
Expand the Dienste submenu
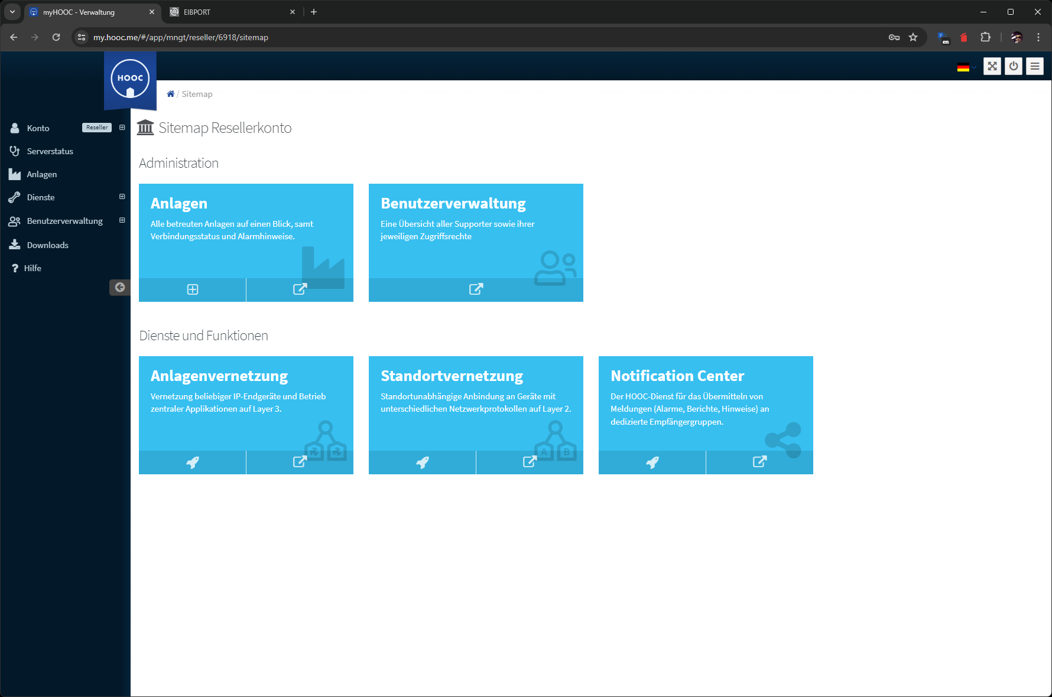click(122, 197)
